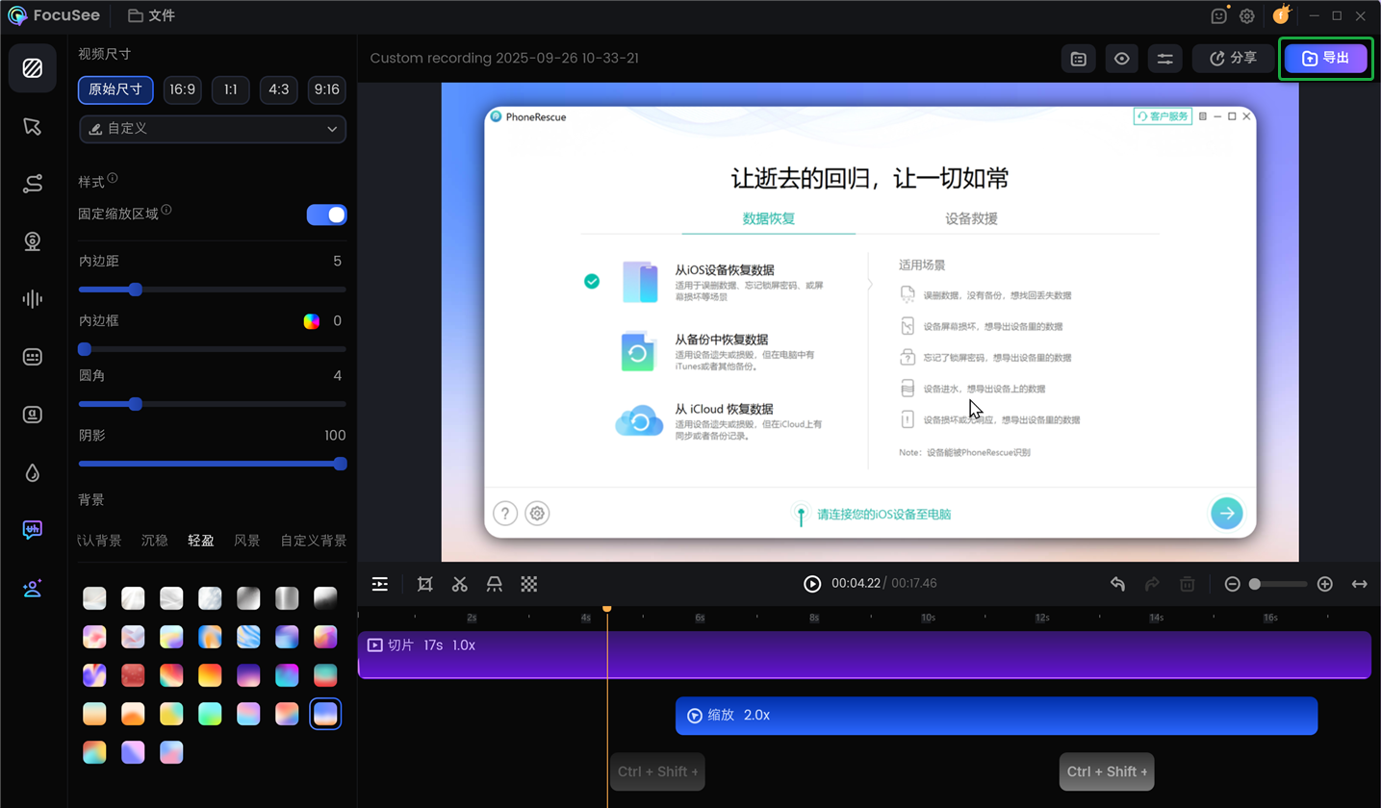Screen dimensions: 1381x808
Task: Zoom out the timeline with minus icon
Action: coord(1232,584)
